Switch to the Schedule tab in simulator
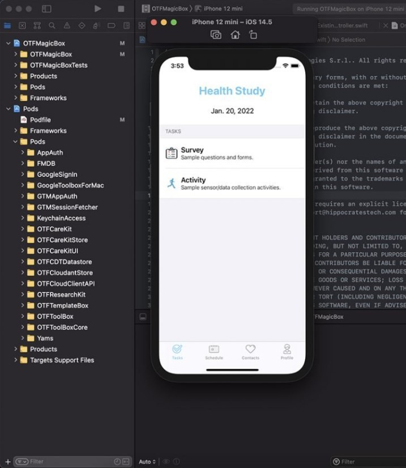 214,352
